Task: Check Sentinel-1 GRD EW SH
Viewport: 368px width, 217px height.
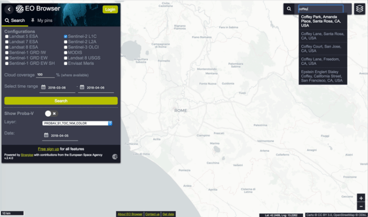Action: point(7,64)
